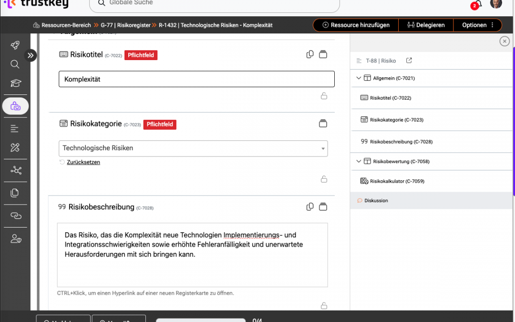Screen dimensions: 515x322
Task: Open the Risikokategorie dropdown
Action: click(193, 148)
